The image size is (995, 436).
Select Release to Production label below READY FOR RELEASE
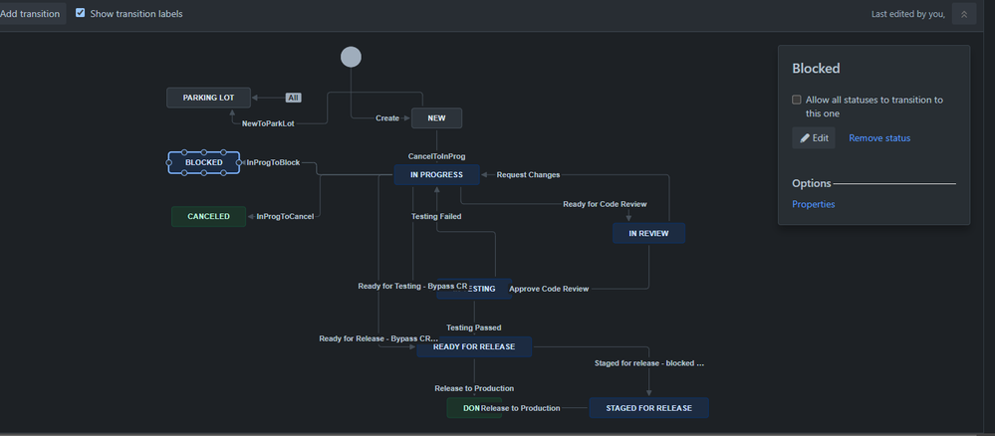[474, 388]
